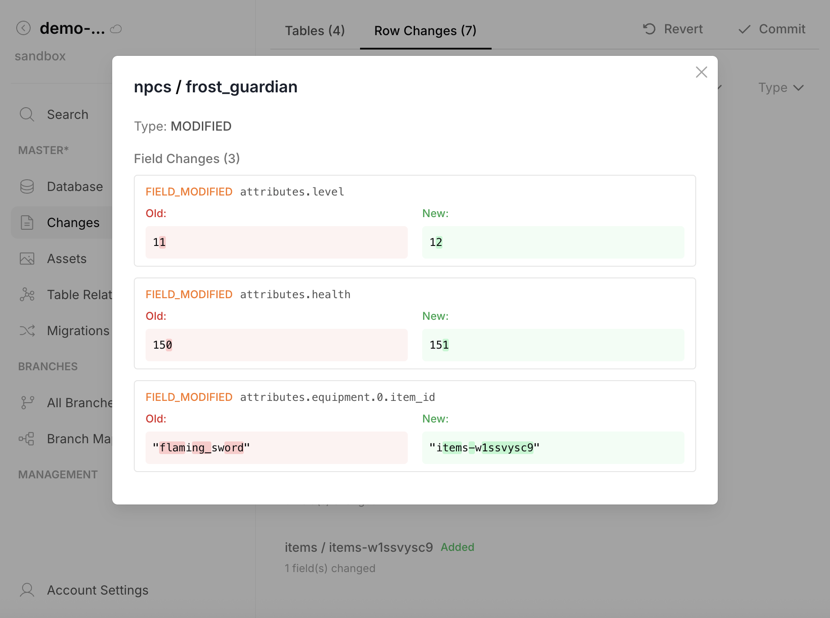
Task: Revert all pending changes
Action: (672, 29)
